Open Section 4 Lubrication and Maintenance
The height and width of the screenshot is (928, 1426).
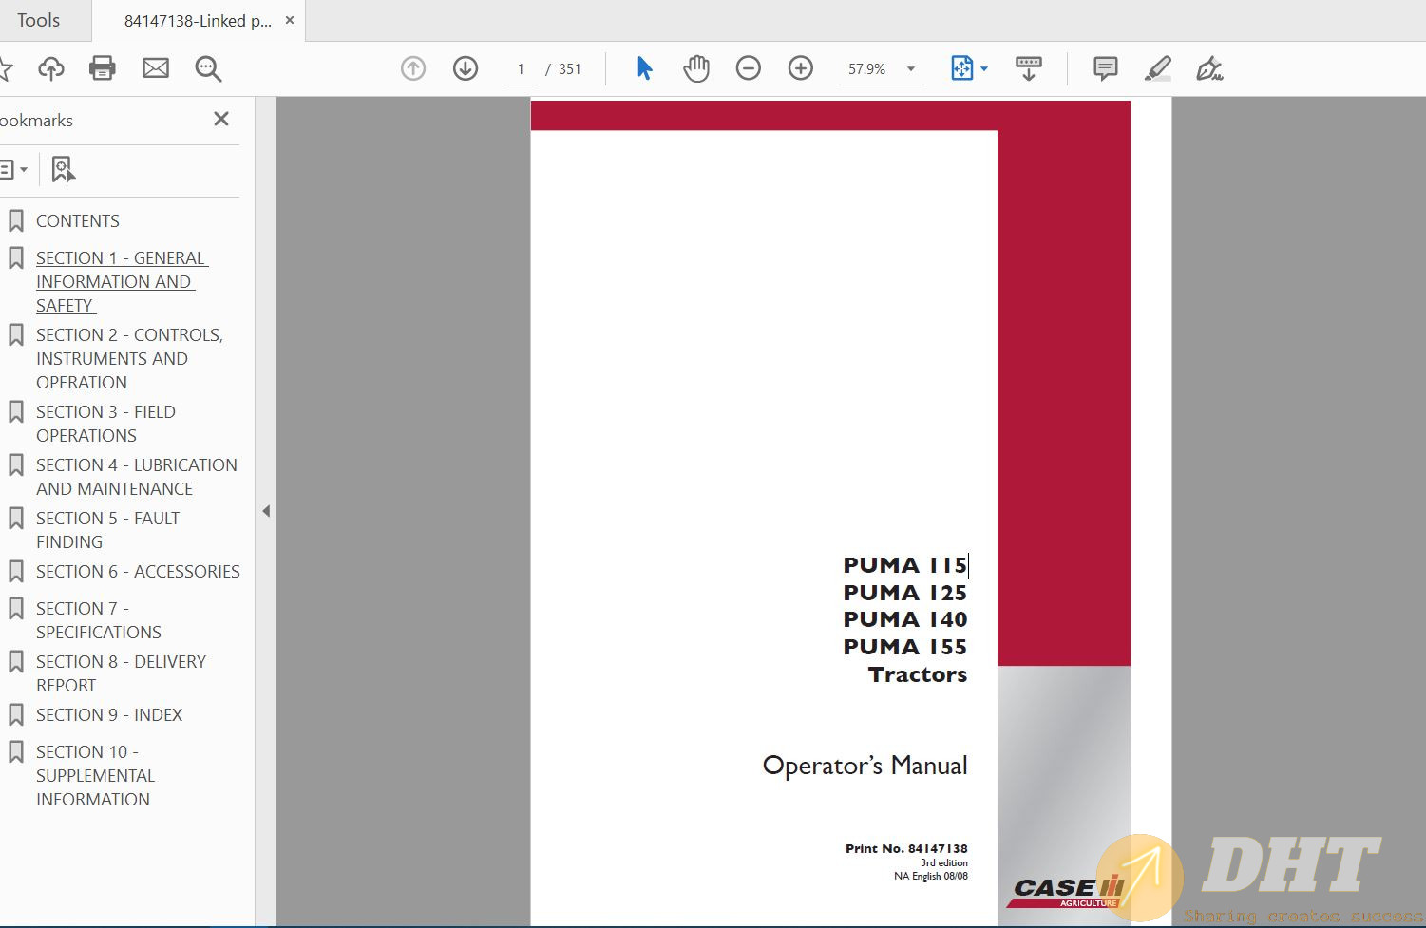[x=137, y=477]
